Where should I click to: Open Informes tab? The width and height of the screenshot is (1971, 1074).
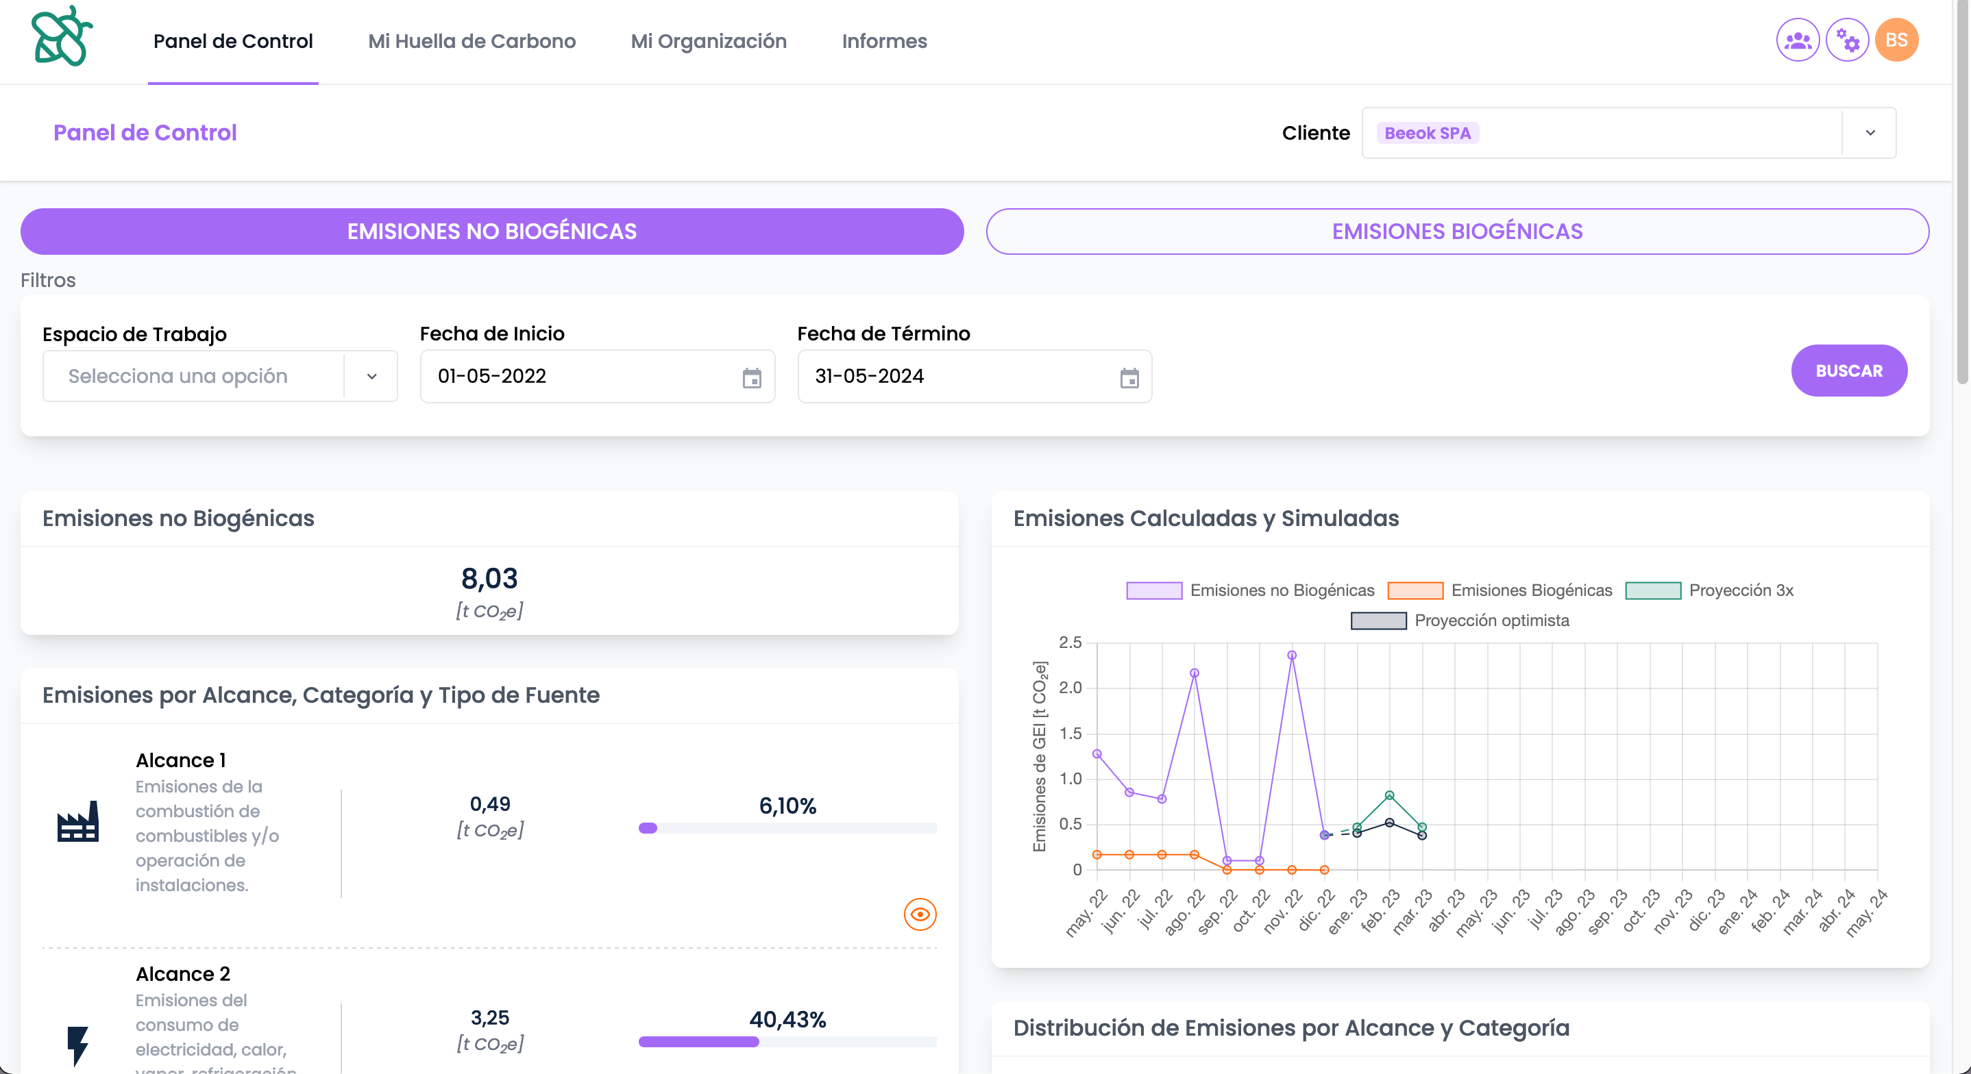click(x=885, y=41)
